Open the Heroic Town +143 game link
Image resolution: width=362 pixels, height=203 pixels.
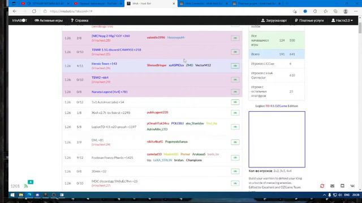(104, 64)
